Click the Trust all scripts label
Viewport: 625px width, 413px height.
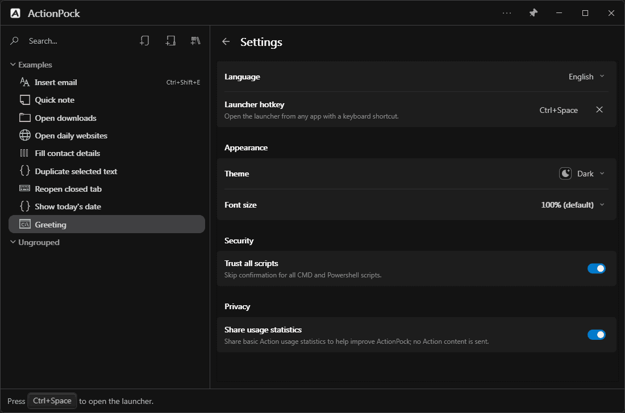pos(251,263)
